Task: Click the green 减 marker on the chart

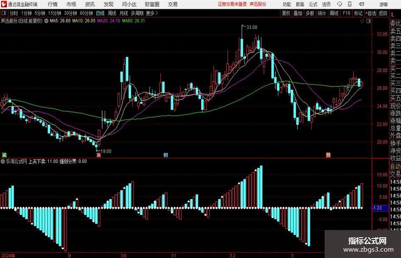Action: tap(4, 155)
